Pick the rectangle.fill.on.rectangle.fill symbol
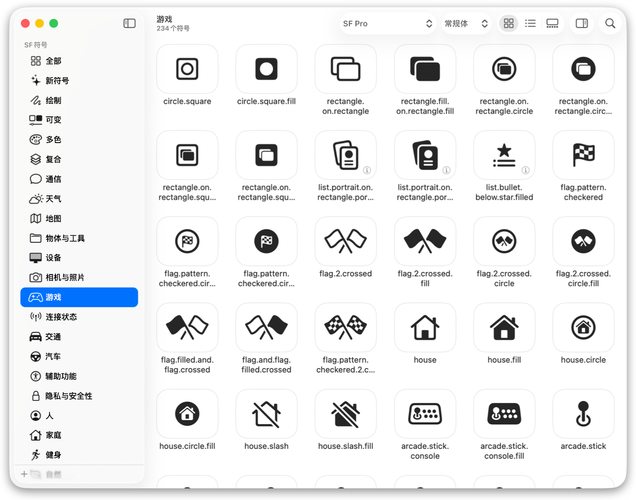 [x=425, y=69]
